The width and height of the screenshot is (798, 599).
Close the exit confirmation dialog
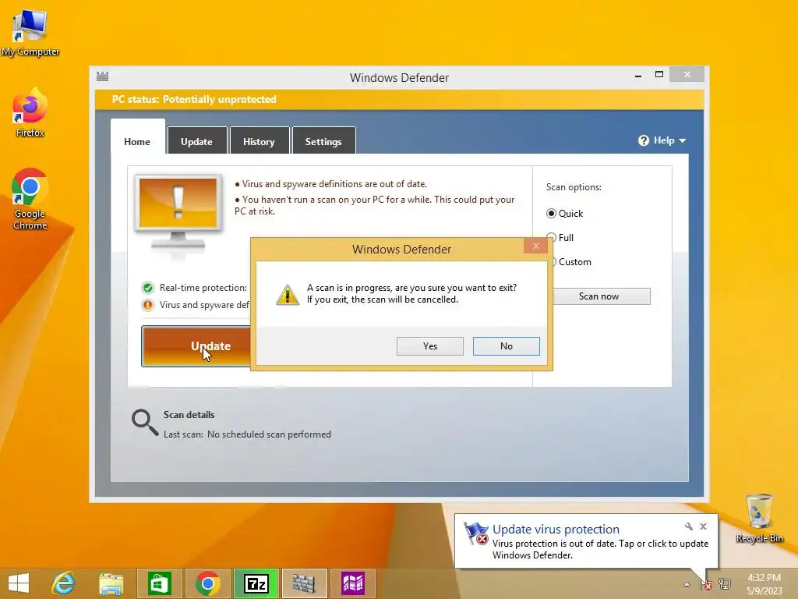[535, 246]
